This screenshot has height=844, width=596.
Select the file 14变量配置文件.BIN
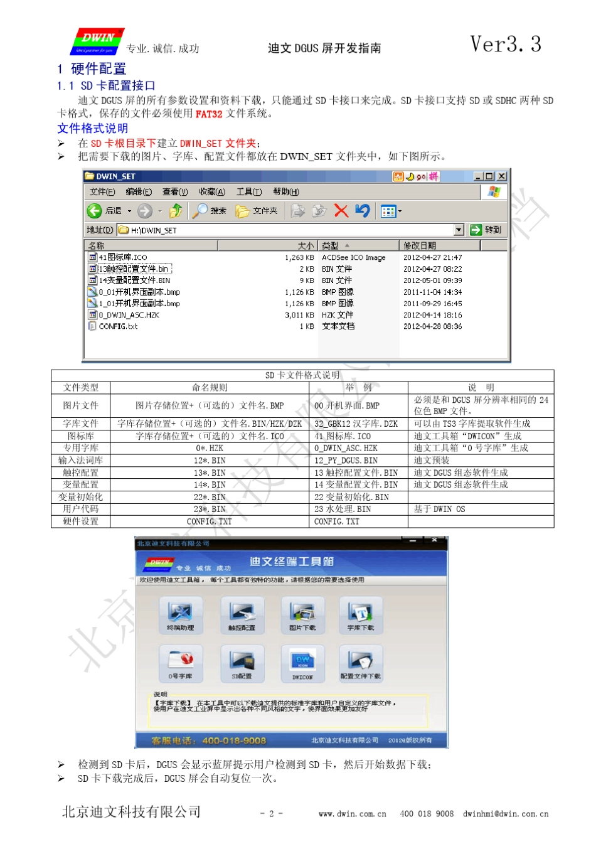click(129, 280)
